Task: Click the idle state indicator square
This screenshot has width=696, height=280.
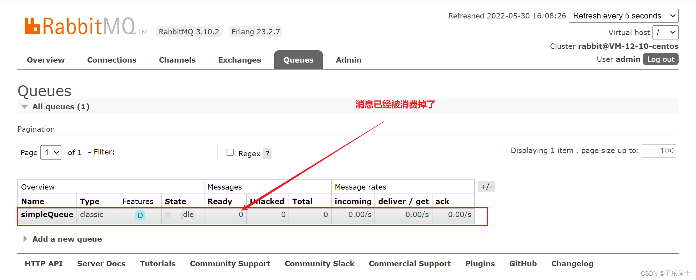Action: coord(168,215)
